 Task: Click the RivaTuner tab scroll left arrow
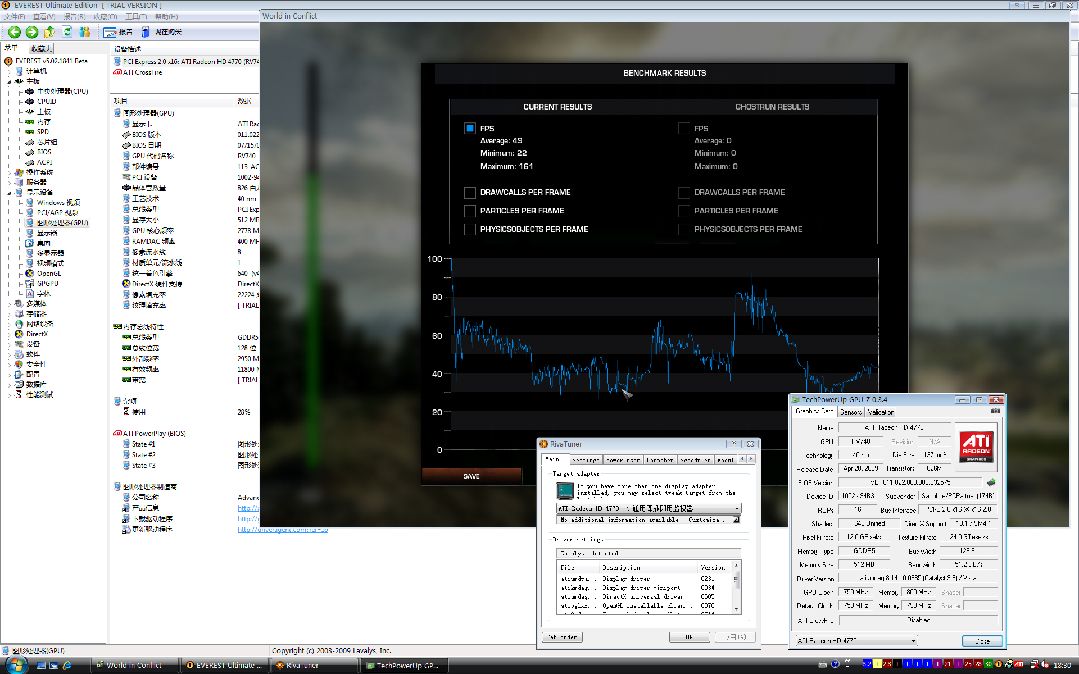point(742,459)
